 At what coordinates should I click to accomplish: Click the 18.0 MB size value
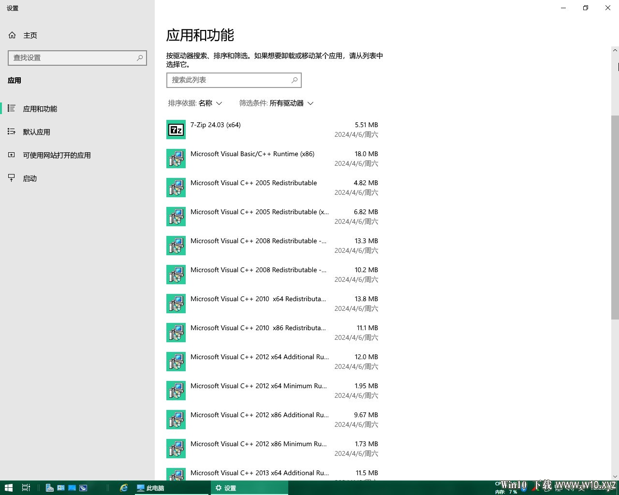click(367, 154)
